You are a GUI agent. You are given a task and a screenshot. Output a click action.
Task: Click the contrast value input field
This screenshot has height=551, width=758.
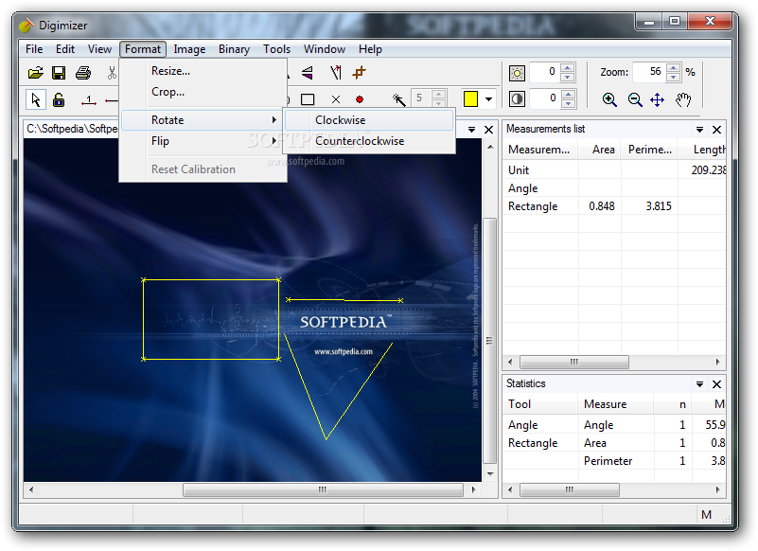[545, 98]
